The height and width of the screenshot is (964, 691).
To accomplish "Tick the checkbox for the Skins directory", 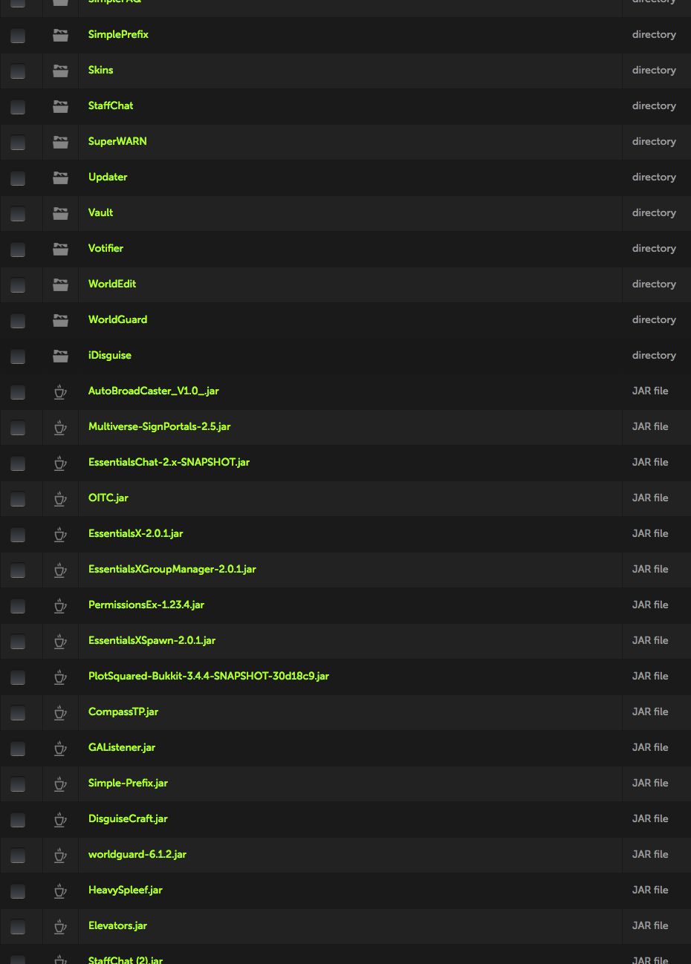I will click(18, 71).
